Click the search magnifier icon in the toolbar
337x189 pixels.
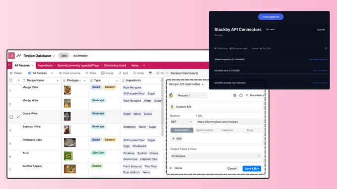click(x=158, y=73)
